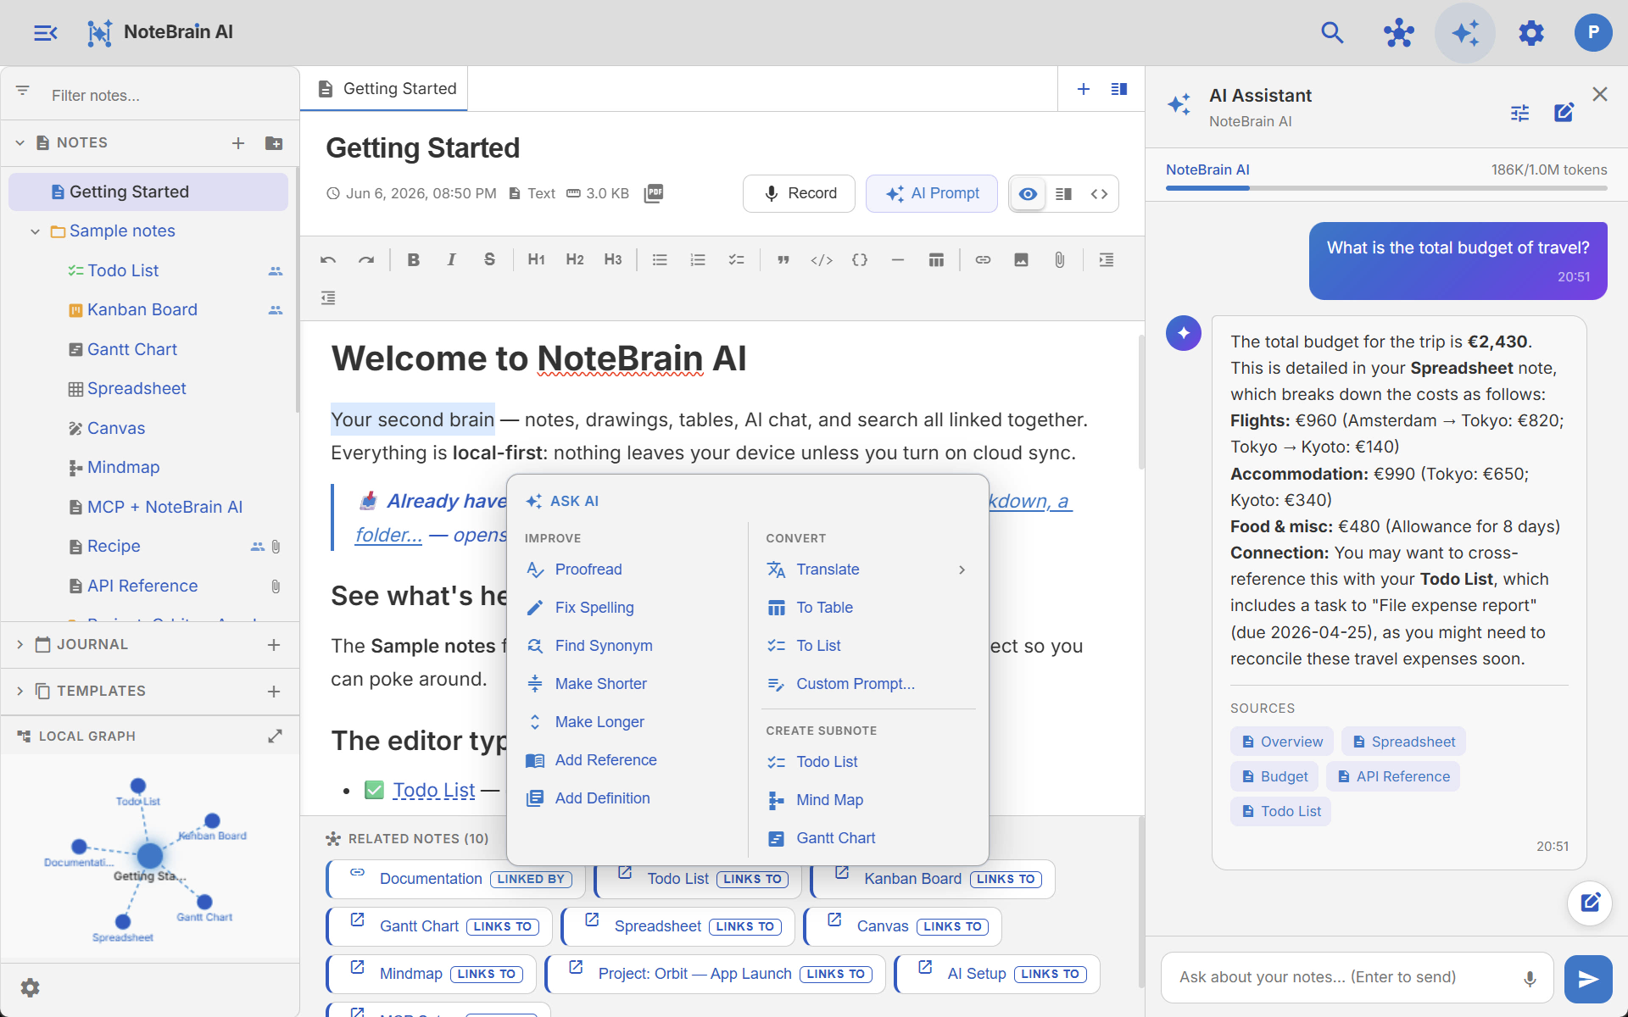Viewport: 1628px width, 1017px height.
Task: Choose Custom Prompt under Convert
Action: pyautogui.click(x=855, y=684)
